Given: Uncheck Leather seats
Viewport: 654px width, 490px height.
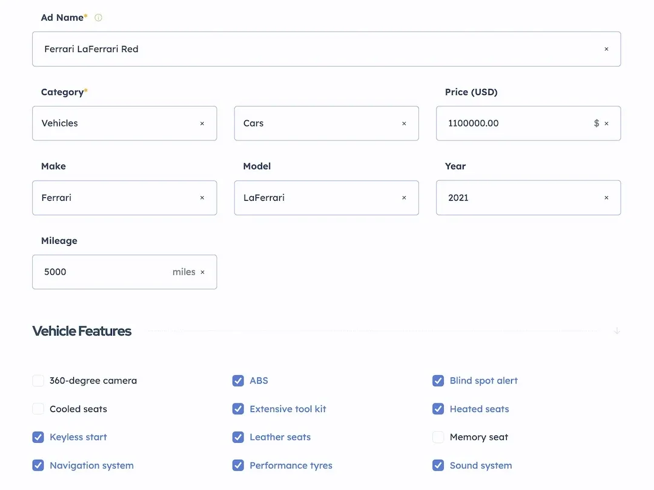Looking at the screenshot, I should 238,437.
